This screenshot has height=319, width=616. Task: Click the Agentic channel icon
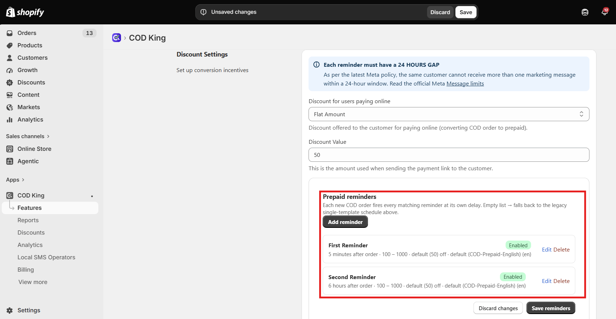tap(10, 161)
